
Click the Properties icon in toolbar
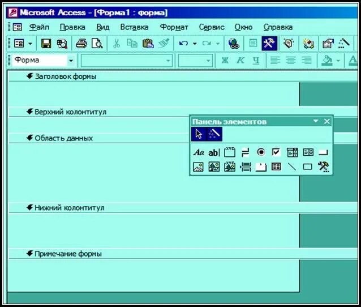[328, 43]
